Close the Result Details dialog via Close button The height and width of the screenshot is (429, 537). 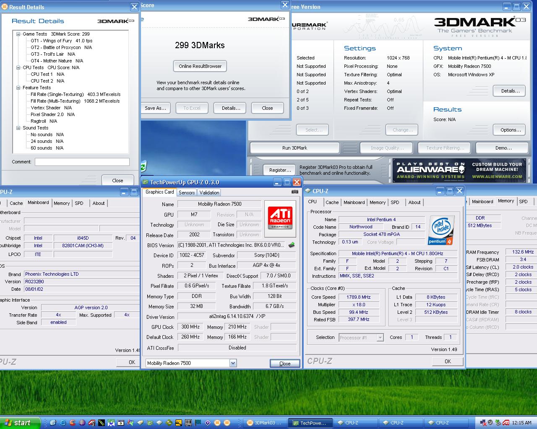click(x=117, y=181)
